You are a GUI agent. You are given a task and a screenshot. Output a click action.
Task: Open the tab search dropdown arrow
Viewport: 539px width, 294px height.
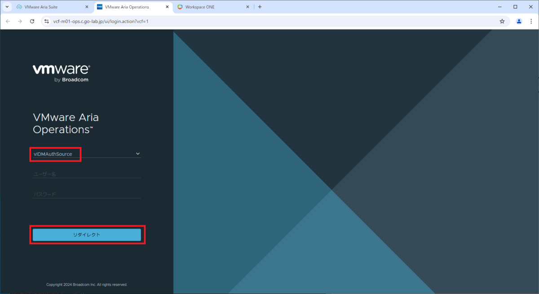[7, 7]
